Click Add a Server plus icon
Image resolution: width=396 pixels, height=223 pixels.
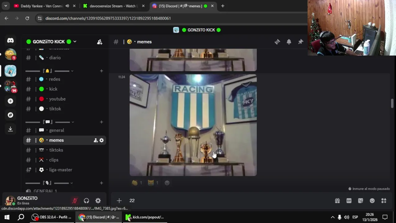(10, 101)
